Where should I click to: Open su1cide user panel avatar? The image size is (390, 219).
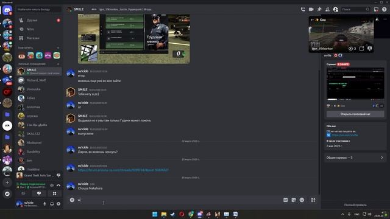19,204
